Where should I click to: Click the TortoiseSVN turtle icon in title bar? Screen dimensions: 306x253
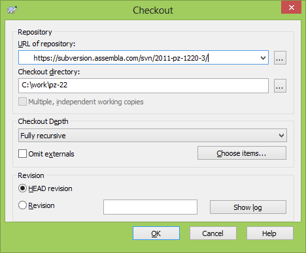(x=12, y=10)
